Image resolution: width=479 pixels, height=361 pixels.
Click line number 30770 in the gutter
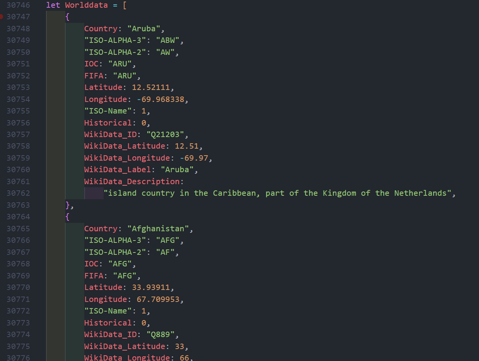click(18, 287)
